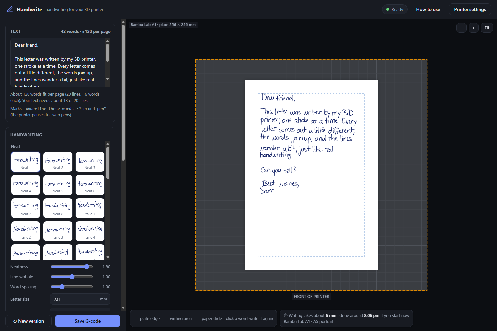497x331 pixels.
Task: Click the handwriting styles list up arrow
Action: click(108, 144)
